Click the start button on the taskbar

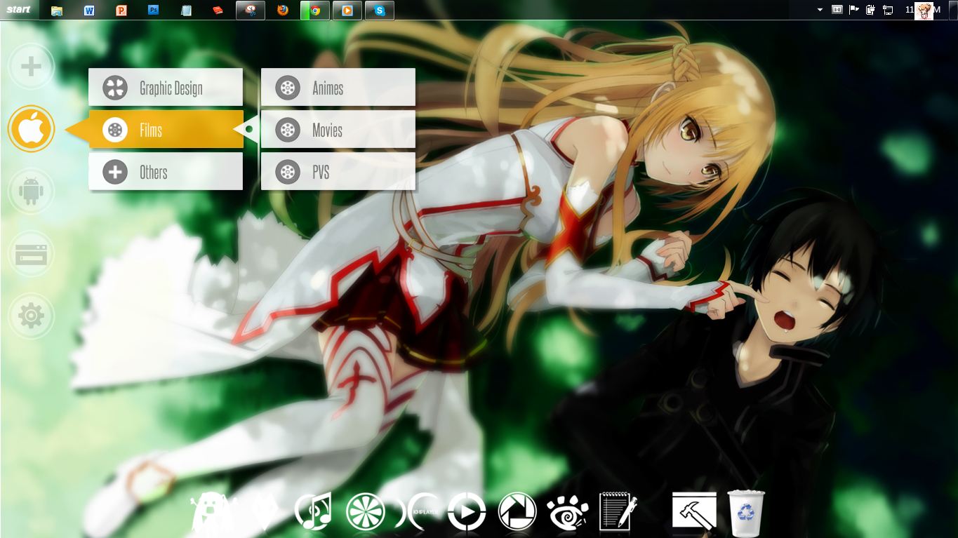pos(19,10)
